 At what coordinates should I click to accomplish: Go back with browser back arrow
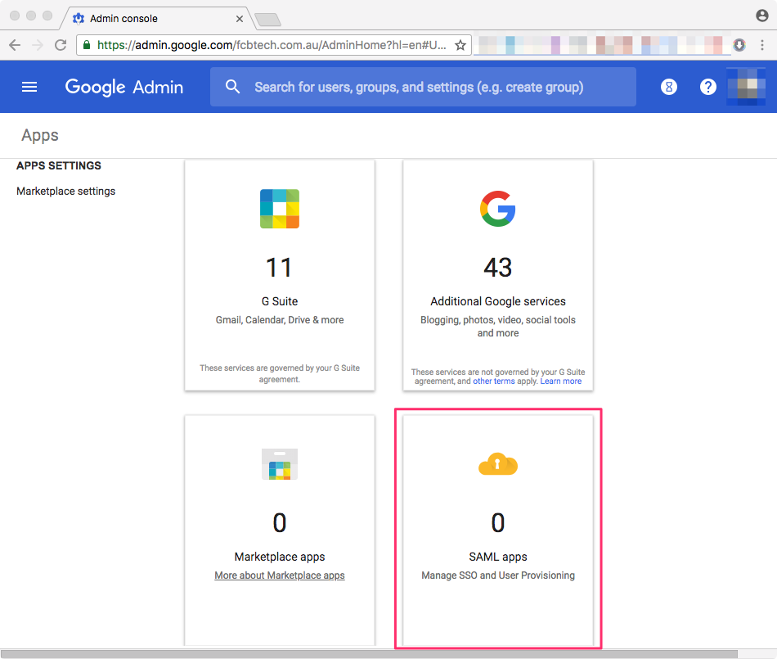pos(15,45)
